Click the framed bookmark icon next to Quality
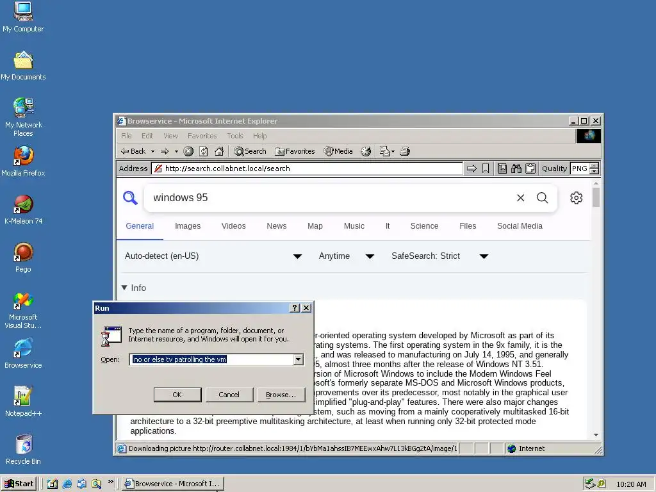 502,168
